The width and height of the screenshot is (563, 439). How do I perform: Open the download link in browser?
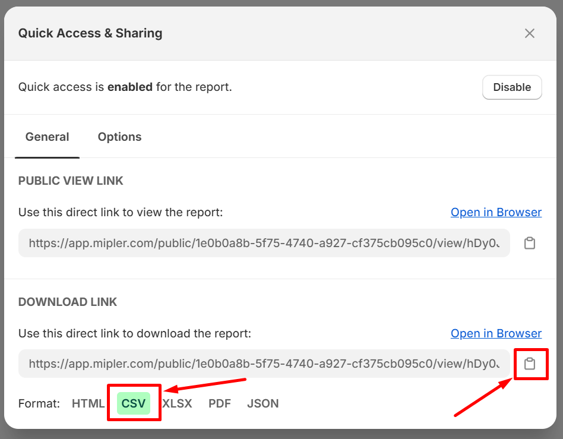pos(496,334)
